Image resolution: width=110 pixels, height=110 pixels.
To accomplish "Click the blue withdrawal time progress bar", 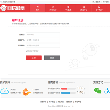I will tap(68, 93).
